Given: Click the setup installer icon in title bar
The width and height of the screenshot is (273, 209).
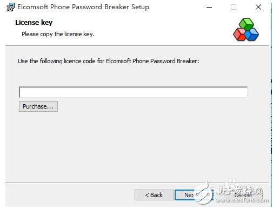Looking at the screenshot, I should (10, 7).
